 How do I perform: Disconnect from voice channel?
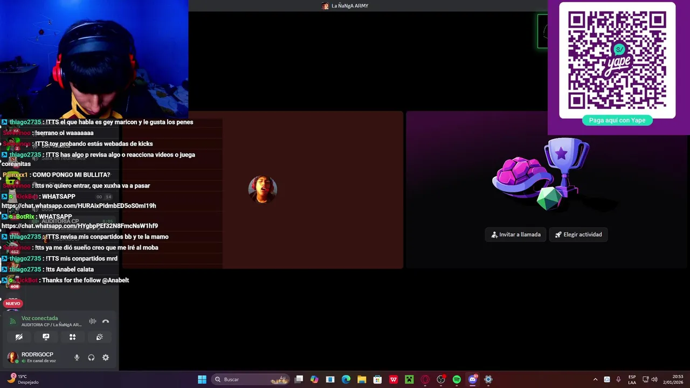[106, 321]
